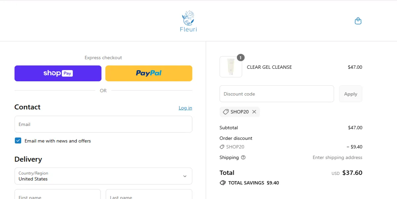397x199 pixels.
Task: Click the Discount code input field
Action: click(277, 94)
